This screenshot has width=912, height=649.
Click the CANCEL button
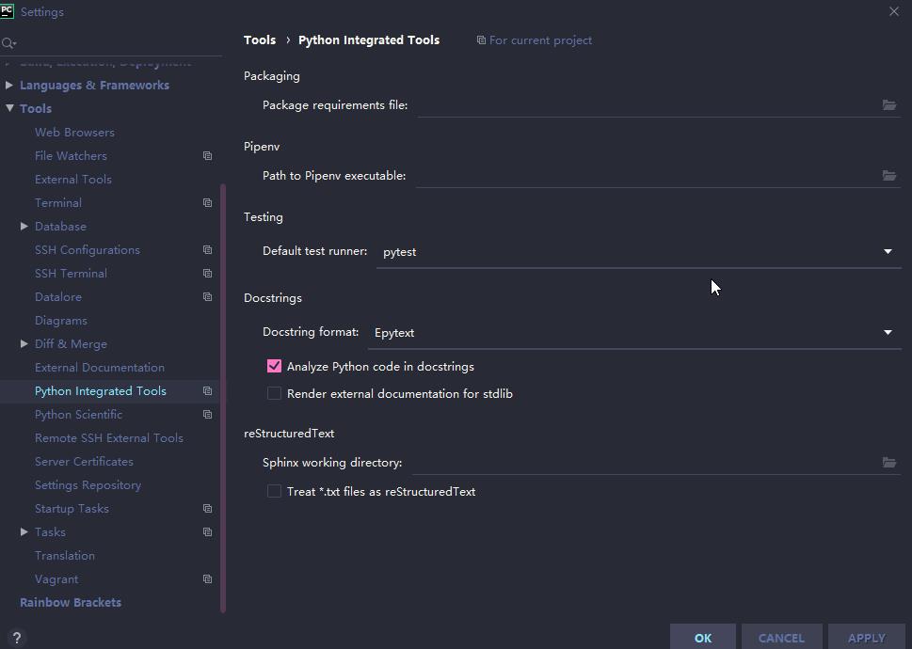[x=781, y=638]
